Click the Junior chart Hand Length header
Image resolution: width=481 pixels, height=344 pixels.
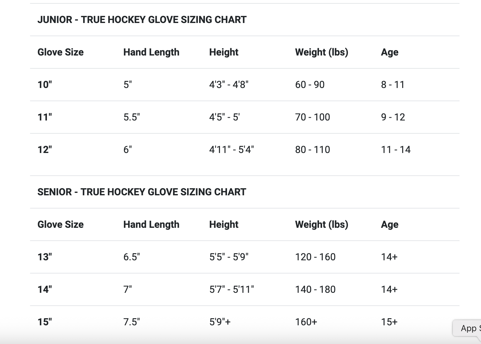[151, 52]
